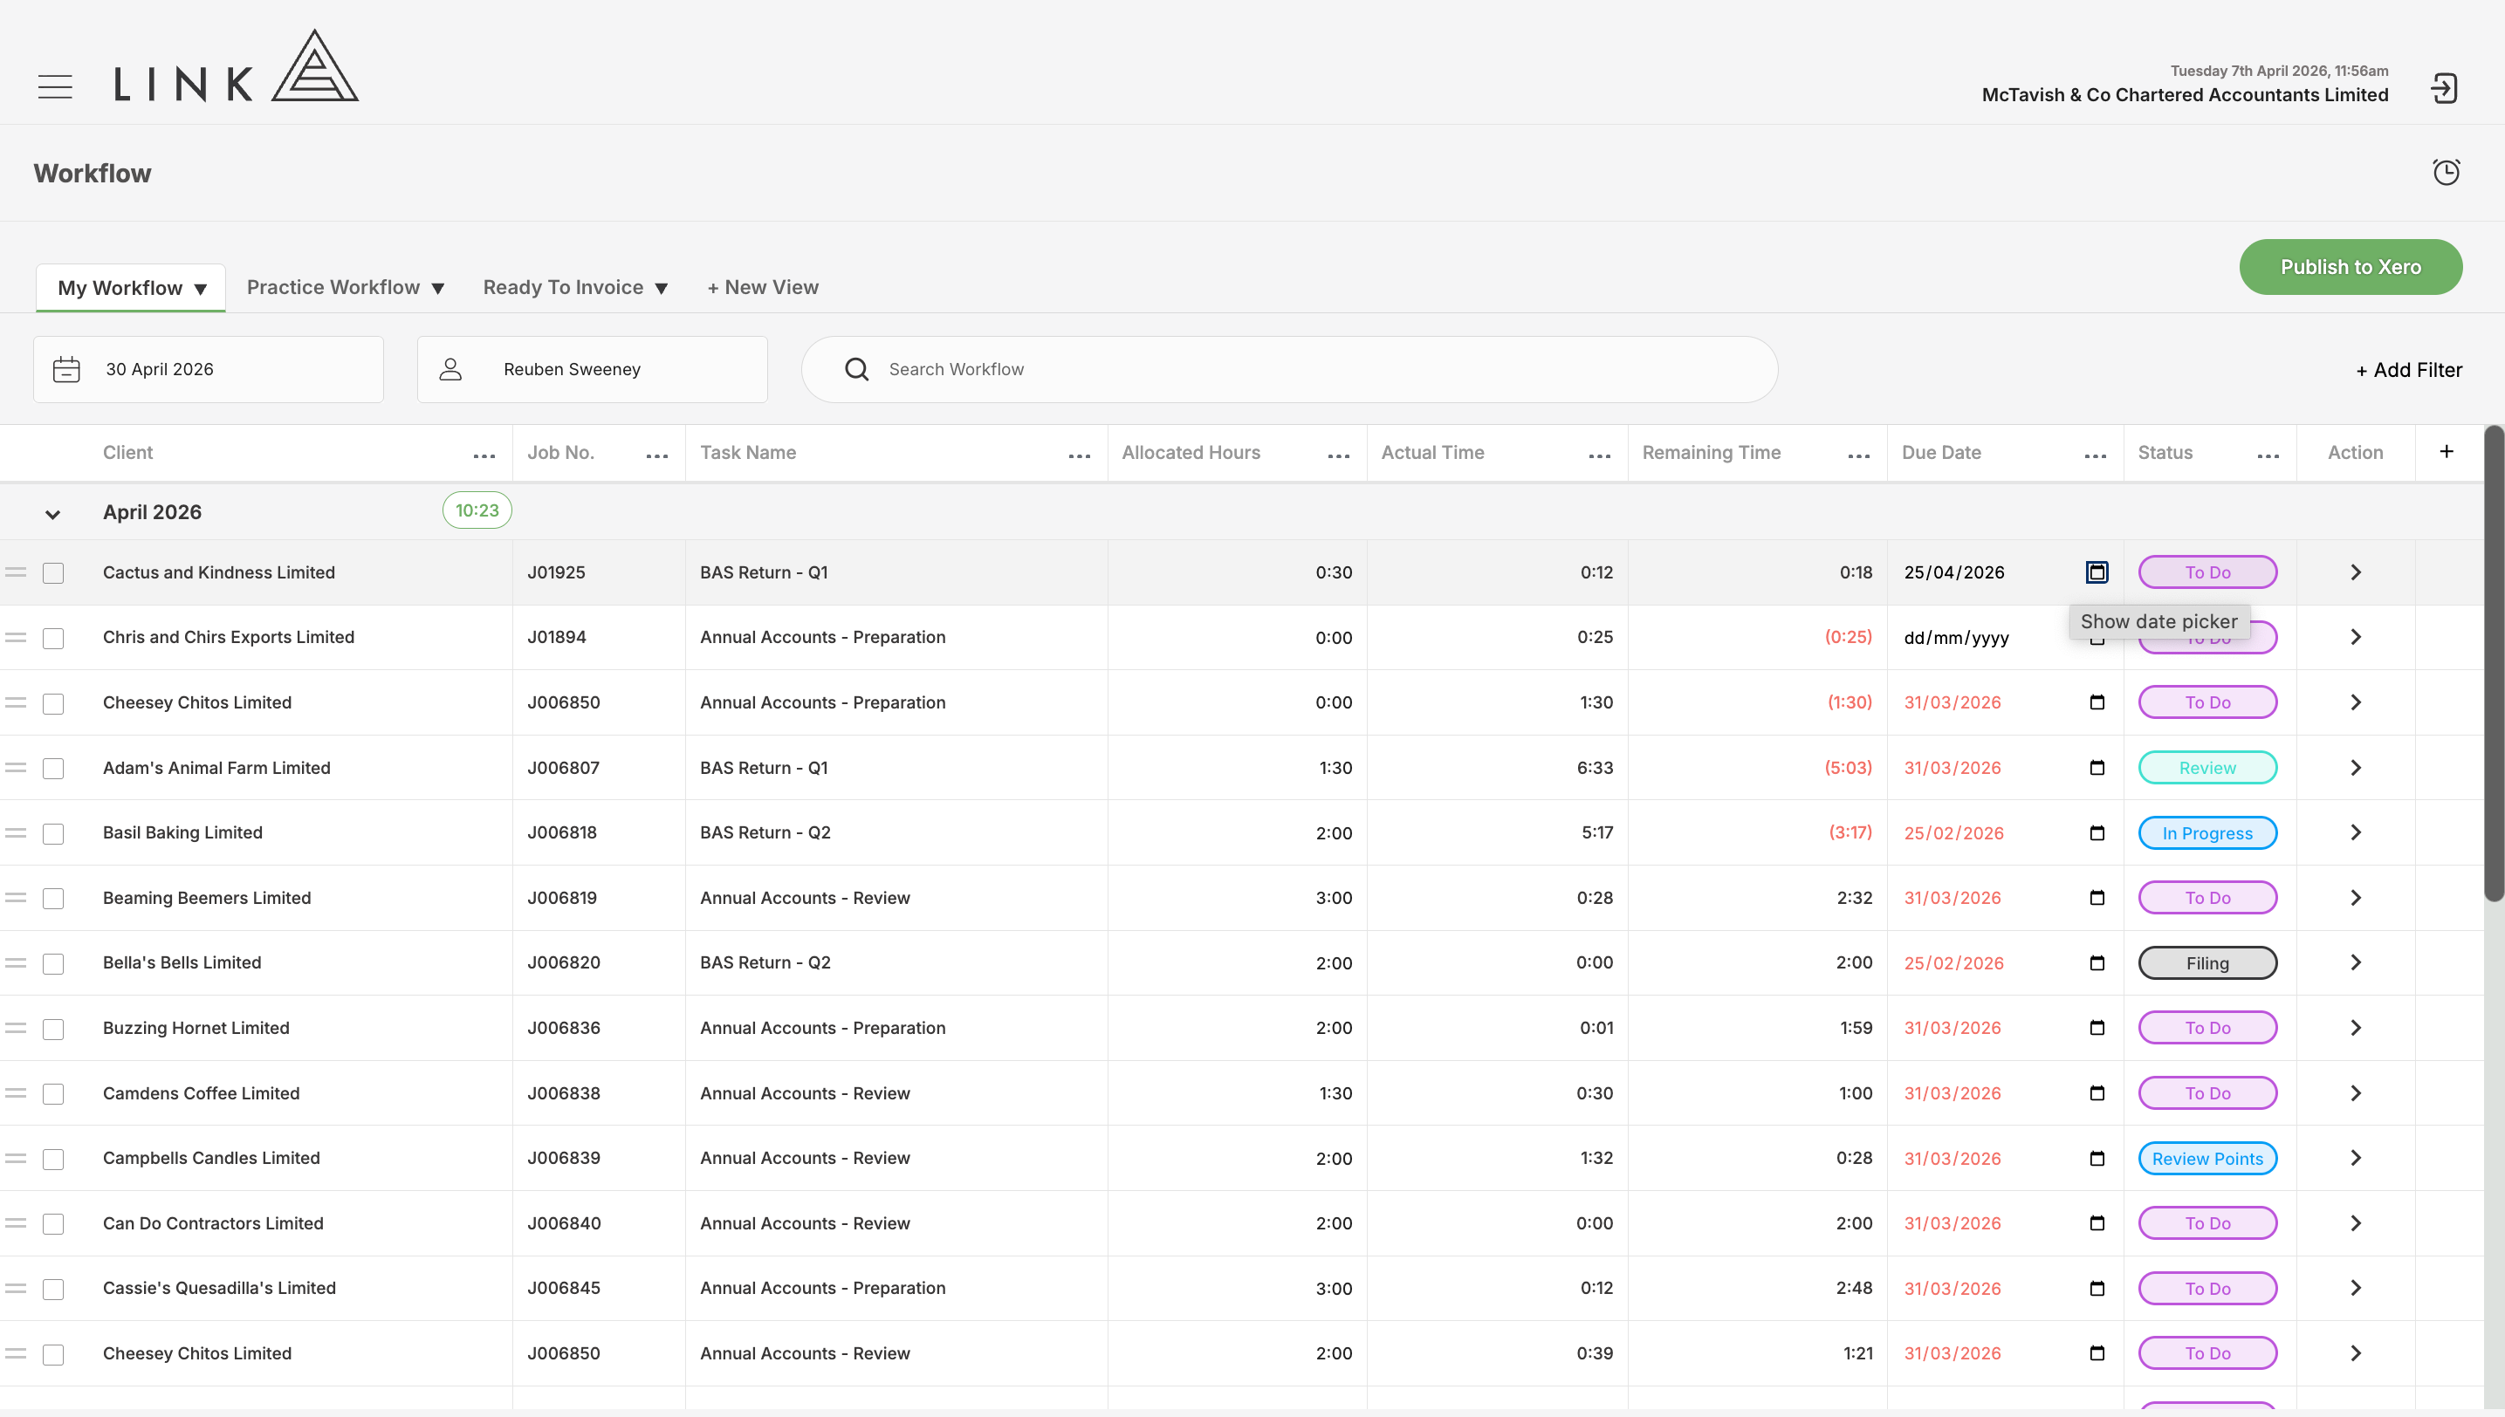Screen dimensions: 2505x1417
Task: Grab drag handle of Buzzing Hornet row
Action: (16, 1028)
